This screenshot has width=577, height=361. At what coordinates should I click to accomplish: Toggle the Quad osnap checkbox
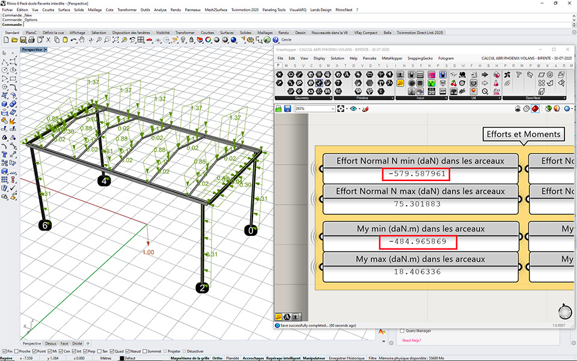(112, 351)
